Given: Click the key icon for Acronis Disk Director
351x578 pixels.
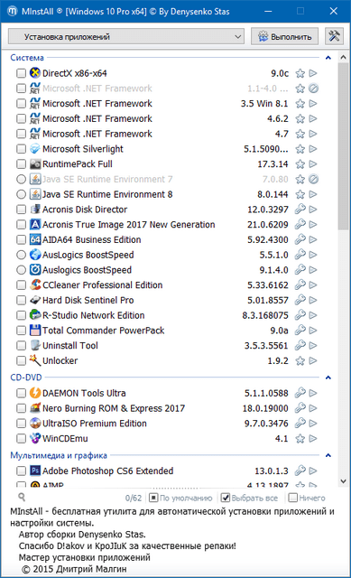Looking at the screenshot, I should 300,210.
